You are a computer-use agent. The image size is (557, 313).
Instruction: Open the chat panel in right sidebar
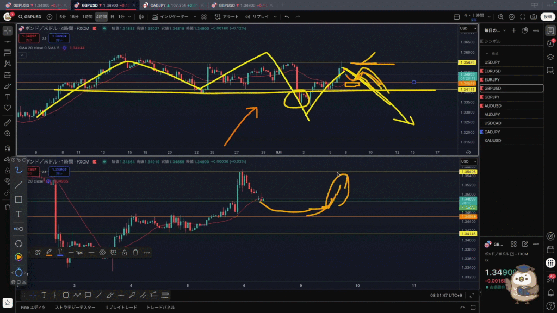[x=550, y=70]
